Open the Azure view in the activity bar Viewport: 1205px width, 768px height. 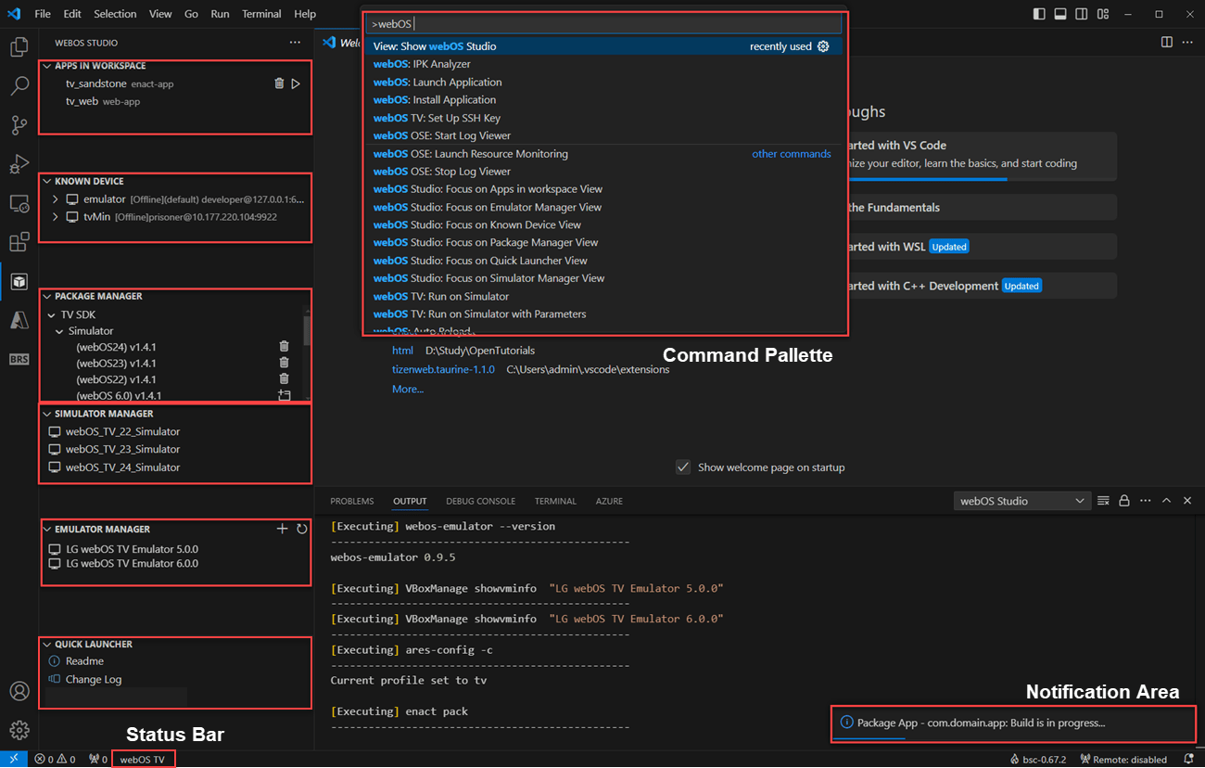tap(19, 320)
